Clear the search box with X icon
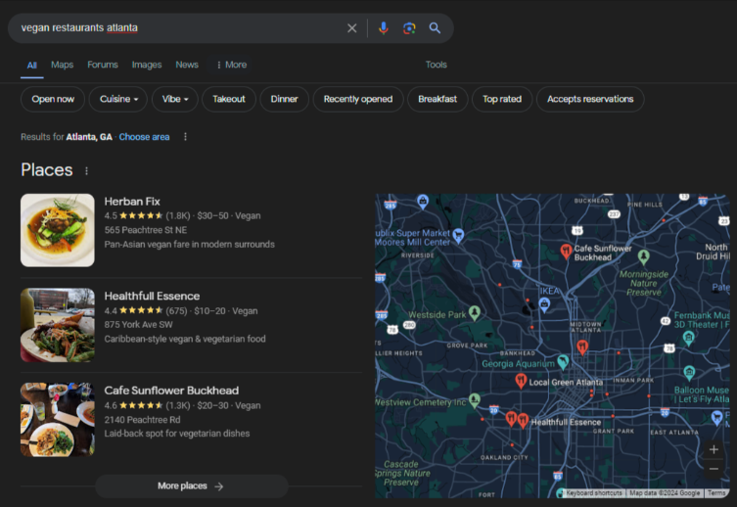Viewport: 737px width, 507px height. tap(351, 28)
